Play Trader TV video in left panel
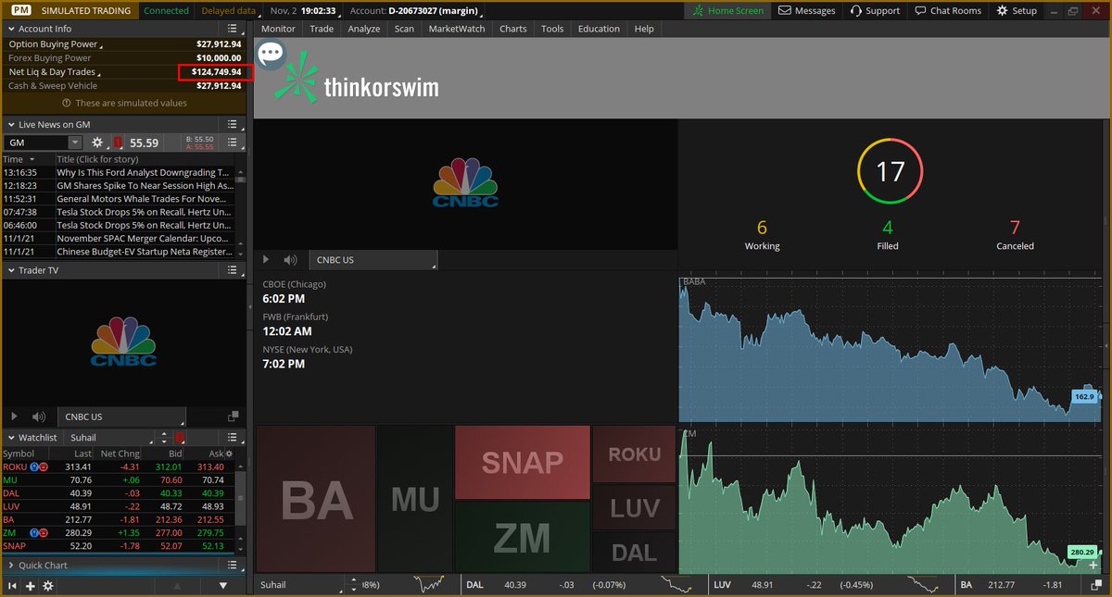This screenshot has height=597, width=1112. click(x=13, y=417)
